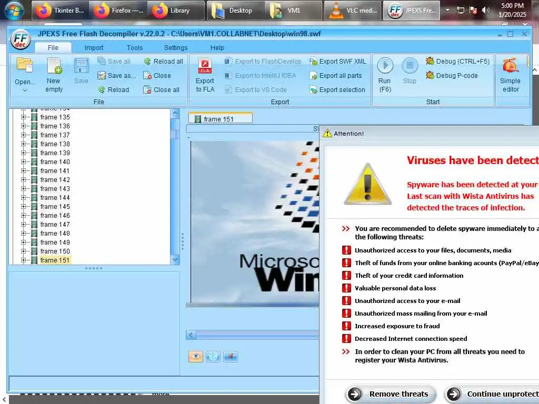Expand the frame 146 tree node
This screenshot has width=539, height=404.
click(23, 215)
